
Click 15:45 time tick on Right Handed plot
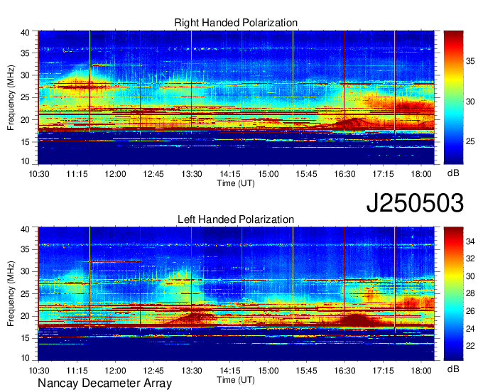pos(306,174)
